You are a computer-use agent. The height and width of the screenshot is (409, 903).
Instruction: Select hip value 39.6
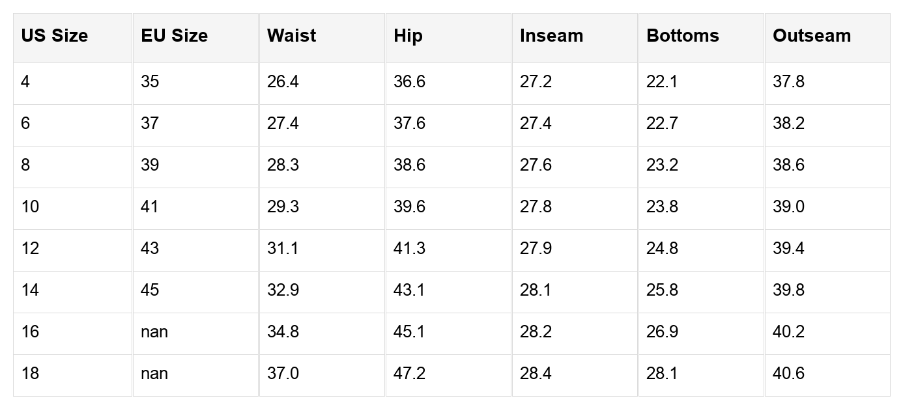click(x=409, y=207)
